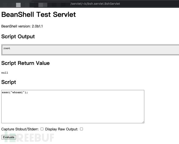Grab the Script textarea resize handle
Screen dimensions: 179x144
pyautogui.click(x=143, y=122)
